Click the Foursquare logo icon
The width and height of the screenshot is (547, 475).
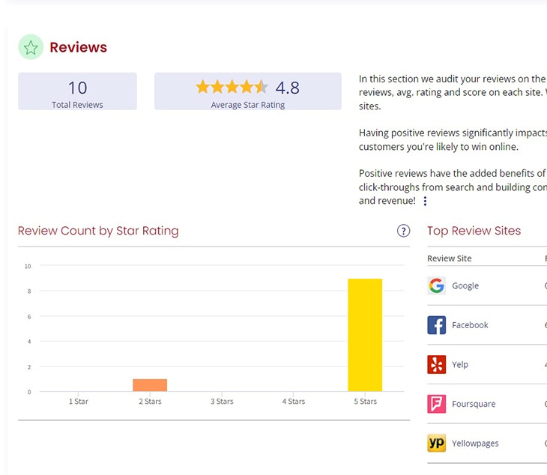(436, 404)
